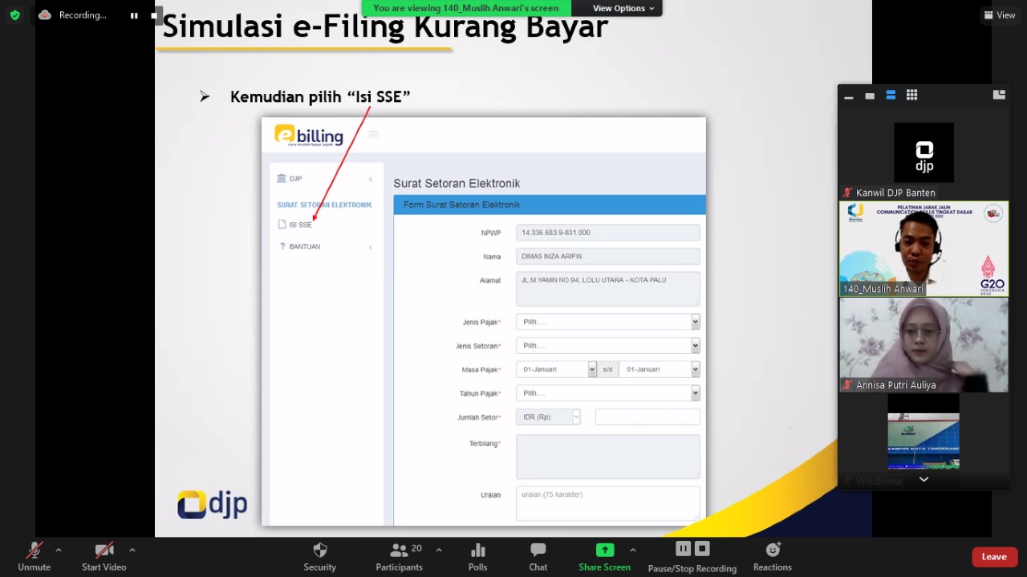Screen dimensions: 1027x577
Task: Show more participants with the down chevron
Action: coord(923,479)
